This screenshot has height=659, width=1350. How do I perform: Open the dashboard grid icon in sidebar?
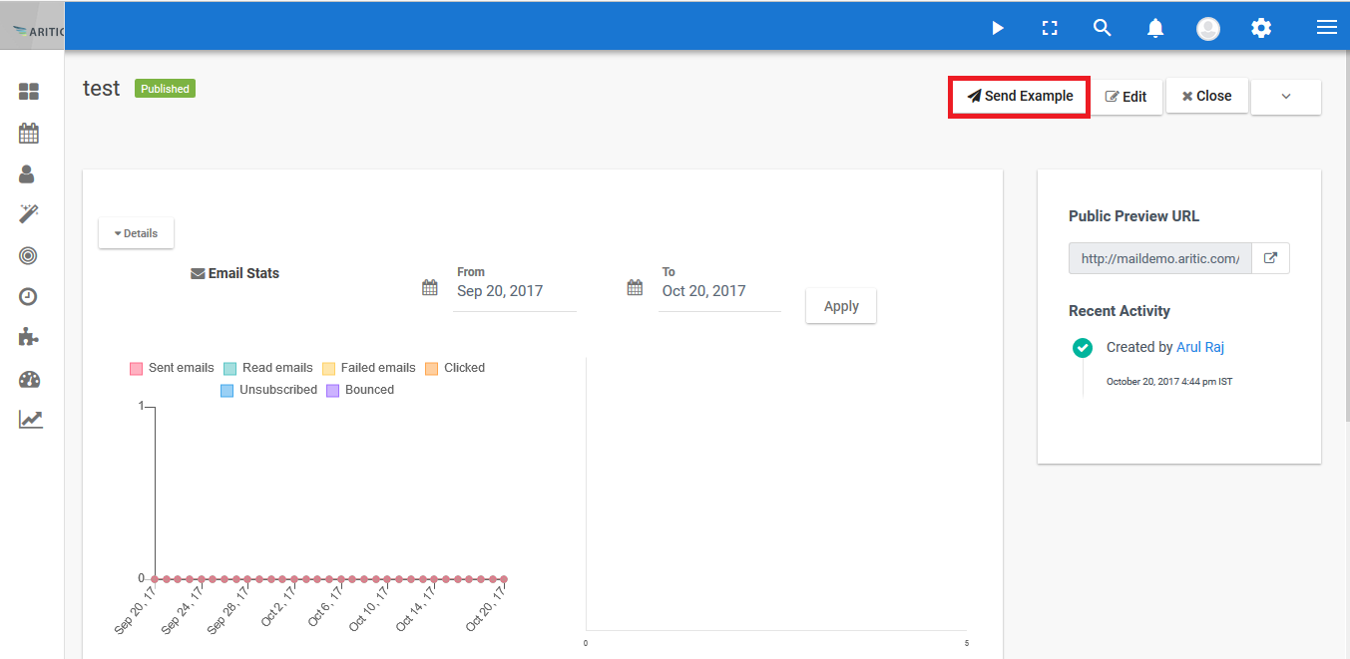[29, 92]
